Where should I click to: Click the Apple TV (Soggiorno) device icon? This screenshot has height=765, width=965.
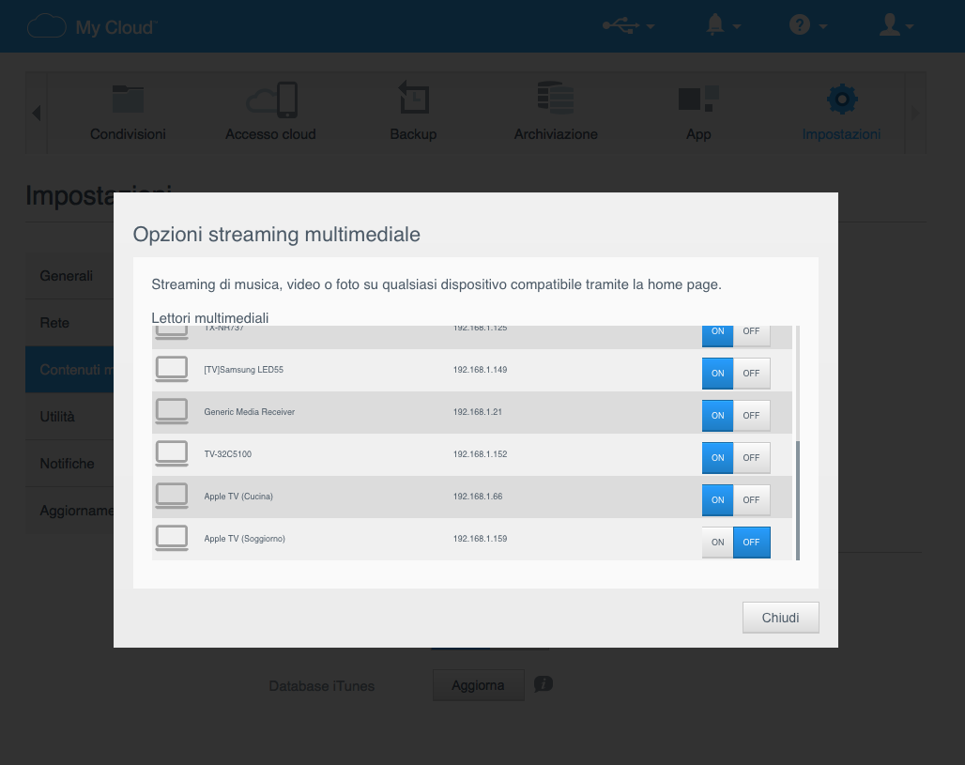(x=172, y=538)
